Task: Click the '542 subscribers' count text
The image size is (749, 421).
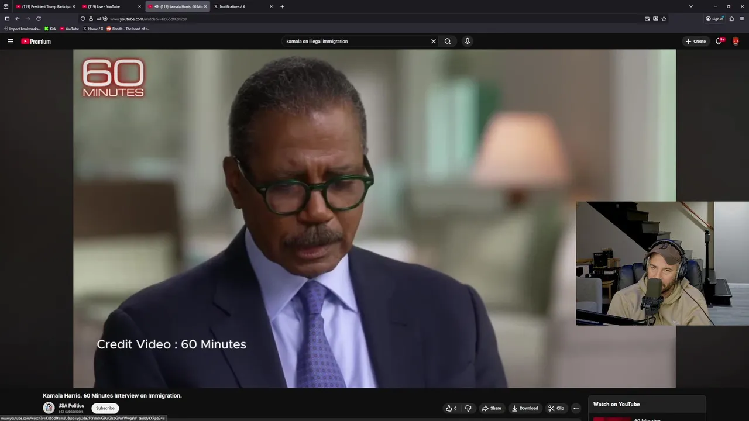Action: (70, 412)
